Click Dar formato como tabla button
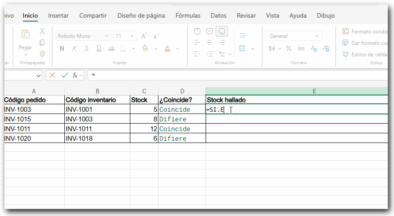This screenshot has width=394, height=216. (x=365, y=43)
